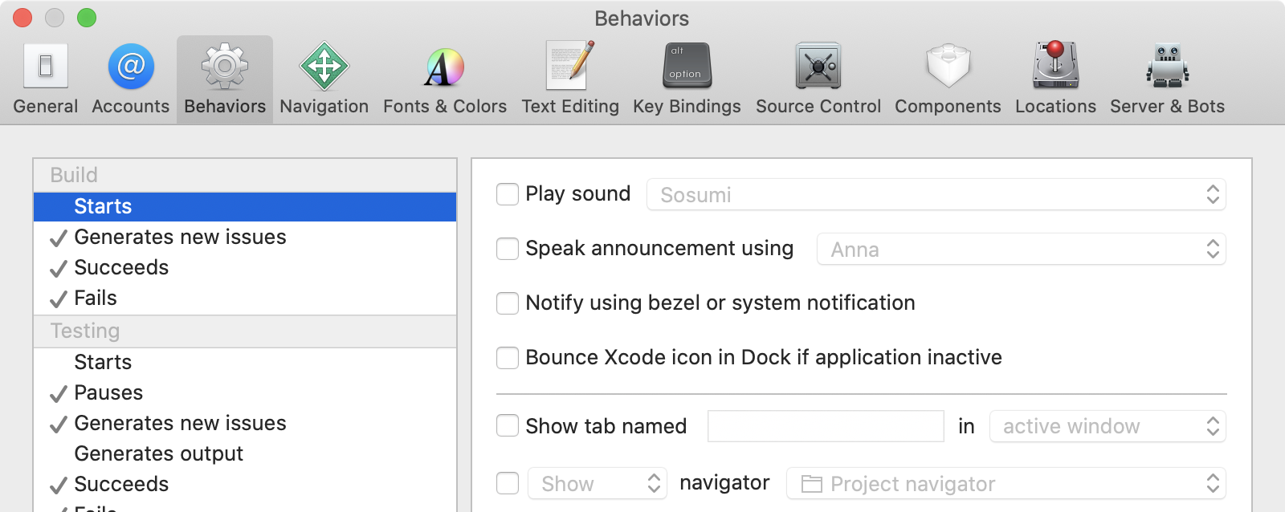Open the active window dropdown

pos(1108,426)
